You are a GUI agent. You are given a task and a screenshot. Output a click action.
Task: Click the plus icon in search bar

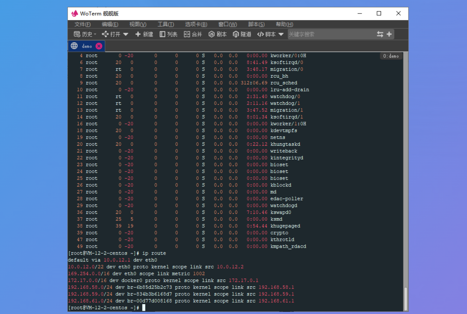pos(389,34)
